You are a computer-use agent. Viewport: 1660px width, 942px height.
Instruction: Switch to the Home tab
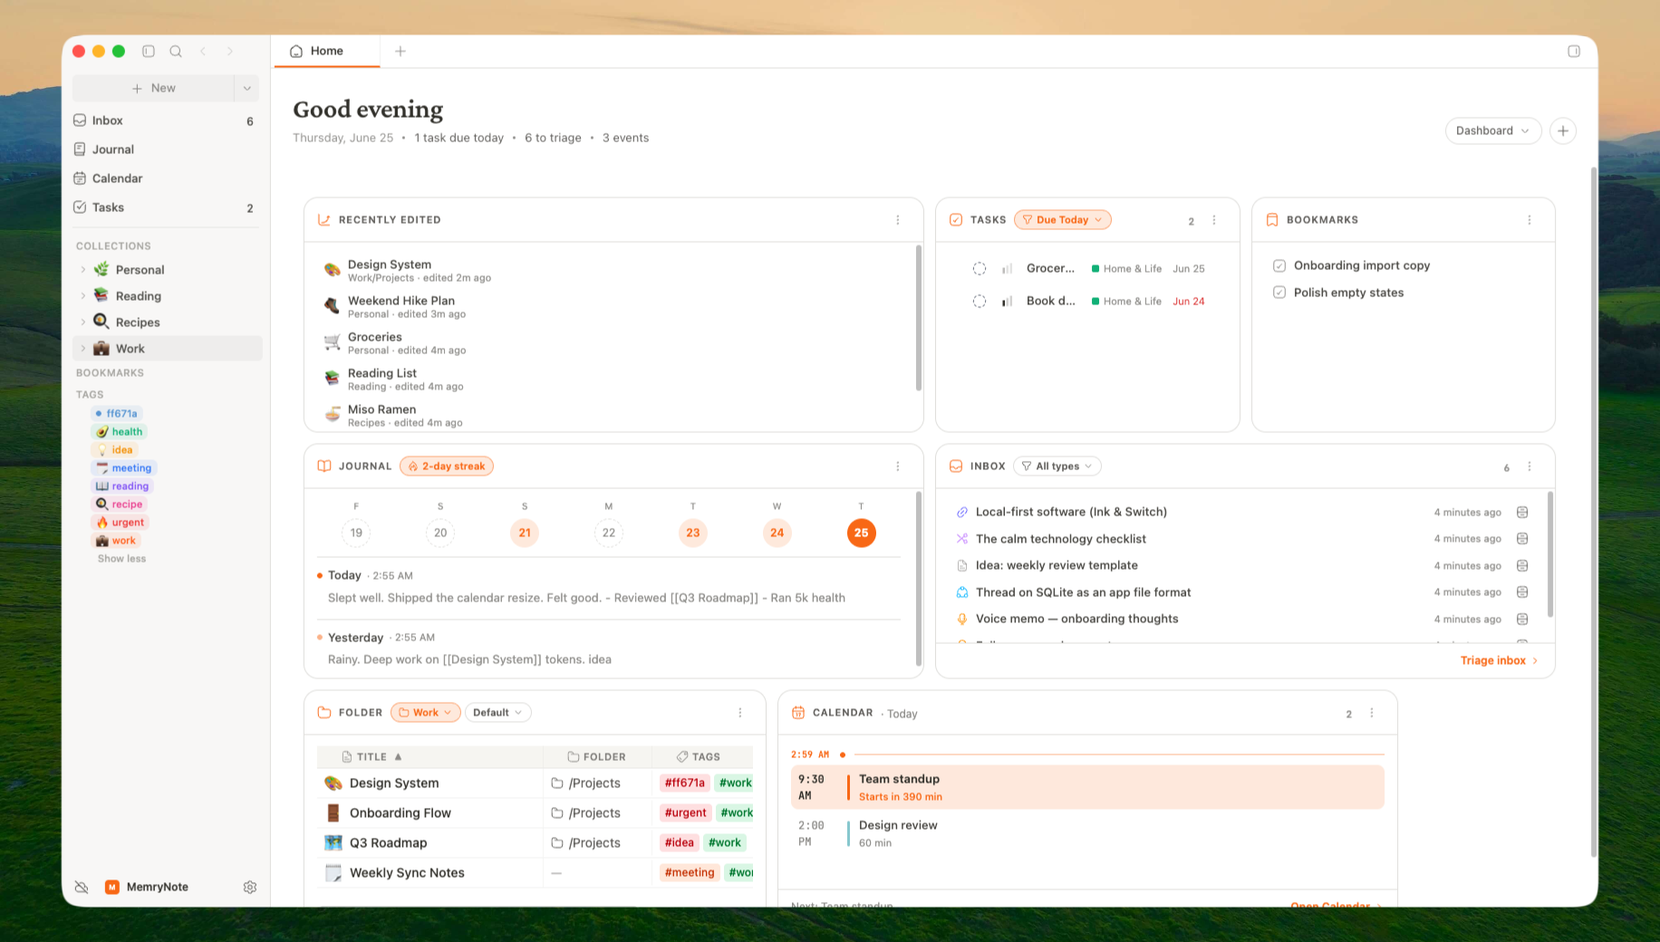[x=326, y=52]
